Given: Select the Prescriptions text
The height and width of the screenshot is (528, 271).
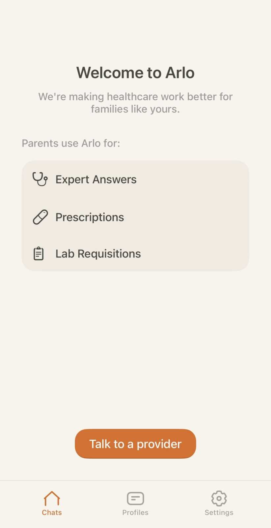Looking at the screenshot, I should (x=90, y=217).
